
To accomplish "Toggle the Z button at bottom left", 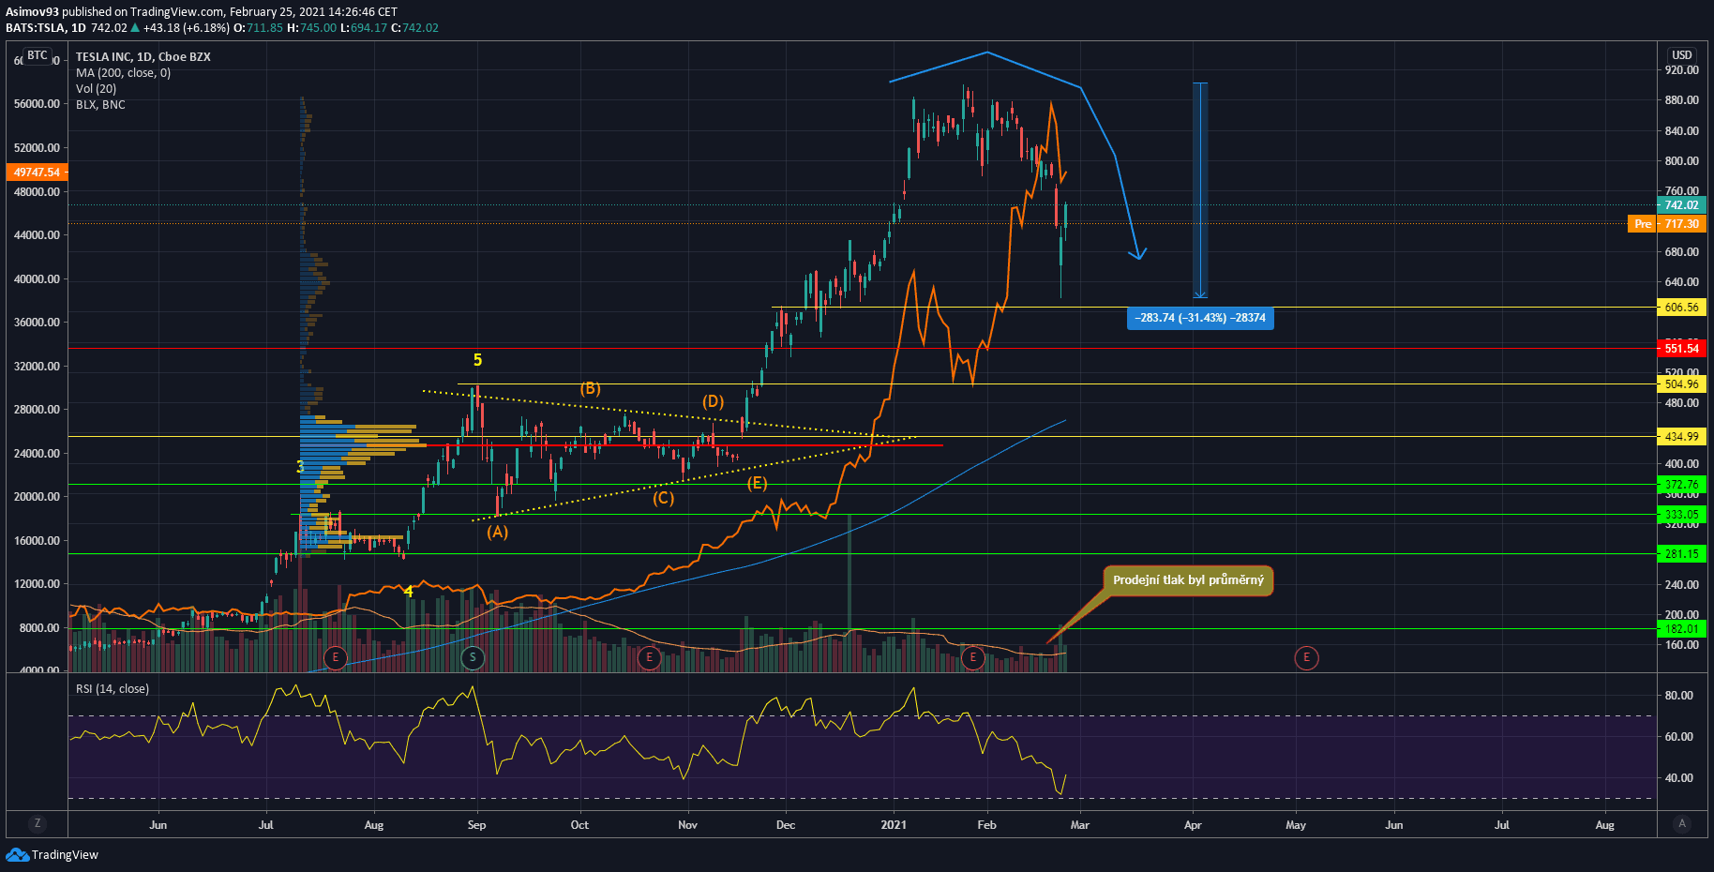I will point(38,823).
